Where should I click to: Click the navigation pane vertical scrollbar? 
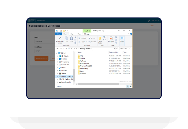tap(74, 75)
